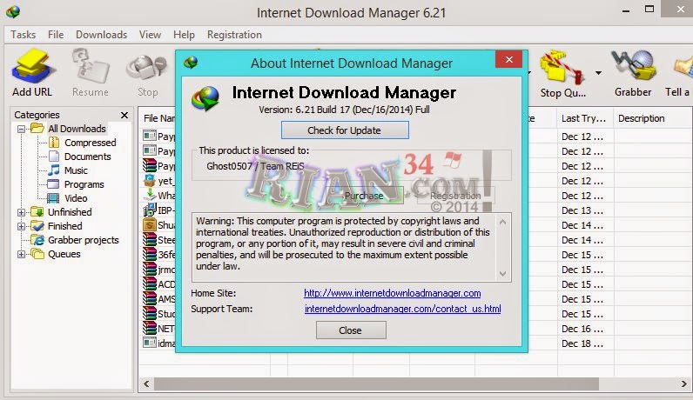The height and width of the screenshot is (400, 693).
Task: Select the 'Dec 13 ...' last try cell
Action: (582, 210)
